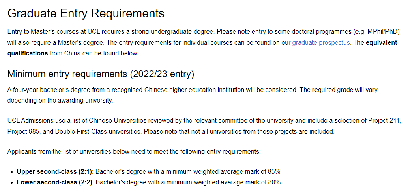Screen dimensions: 406x195
Task: Click the bold 'equivalent qualifications' text
Action: (x=28, y=53)
